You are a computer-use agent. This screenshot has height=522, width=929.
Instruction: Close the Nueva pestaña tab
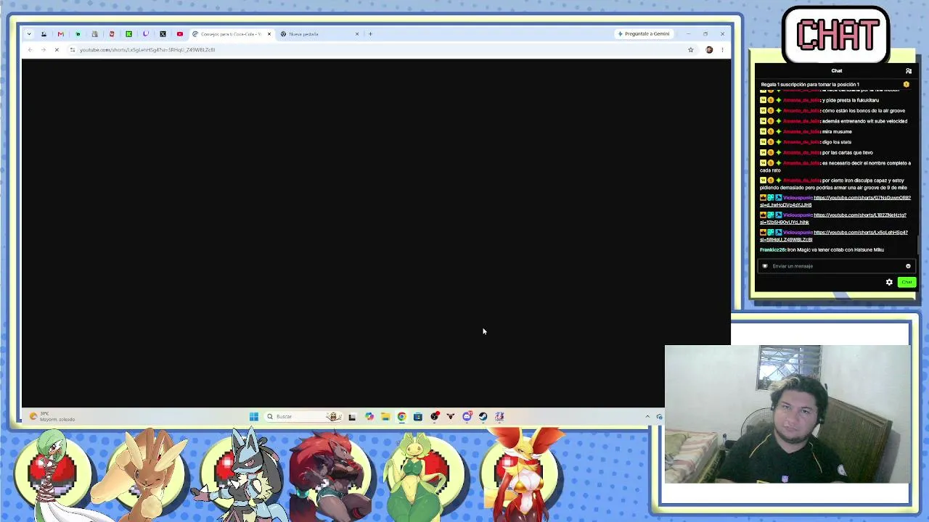pos(357,34)
